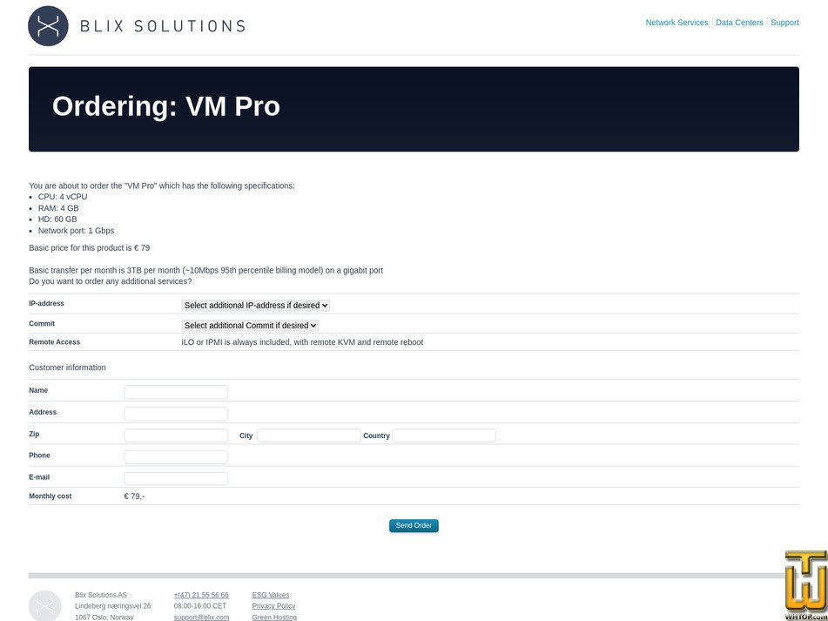Image resolution: width=828 pixels, height=621 pixels.
Task: Click the 'RAM: 4 GB' specification line
Action: click(x=58, y=208)
